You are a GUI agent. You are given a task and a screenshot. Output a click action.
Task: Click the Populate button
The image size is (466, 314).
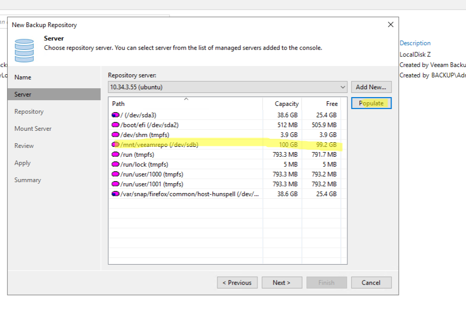(371, 103)
